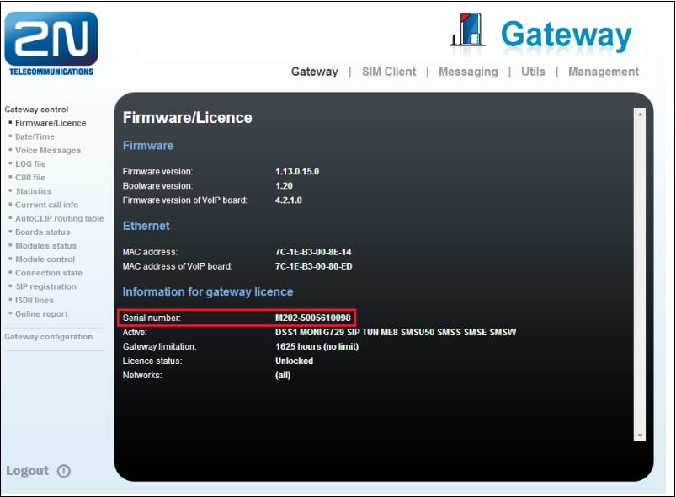This screenshot has height=497, width=676.
Task: Click MAC address value 7C-1E-B3-00-8E-14
Action: point(313,252)
